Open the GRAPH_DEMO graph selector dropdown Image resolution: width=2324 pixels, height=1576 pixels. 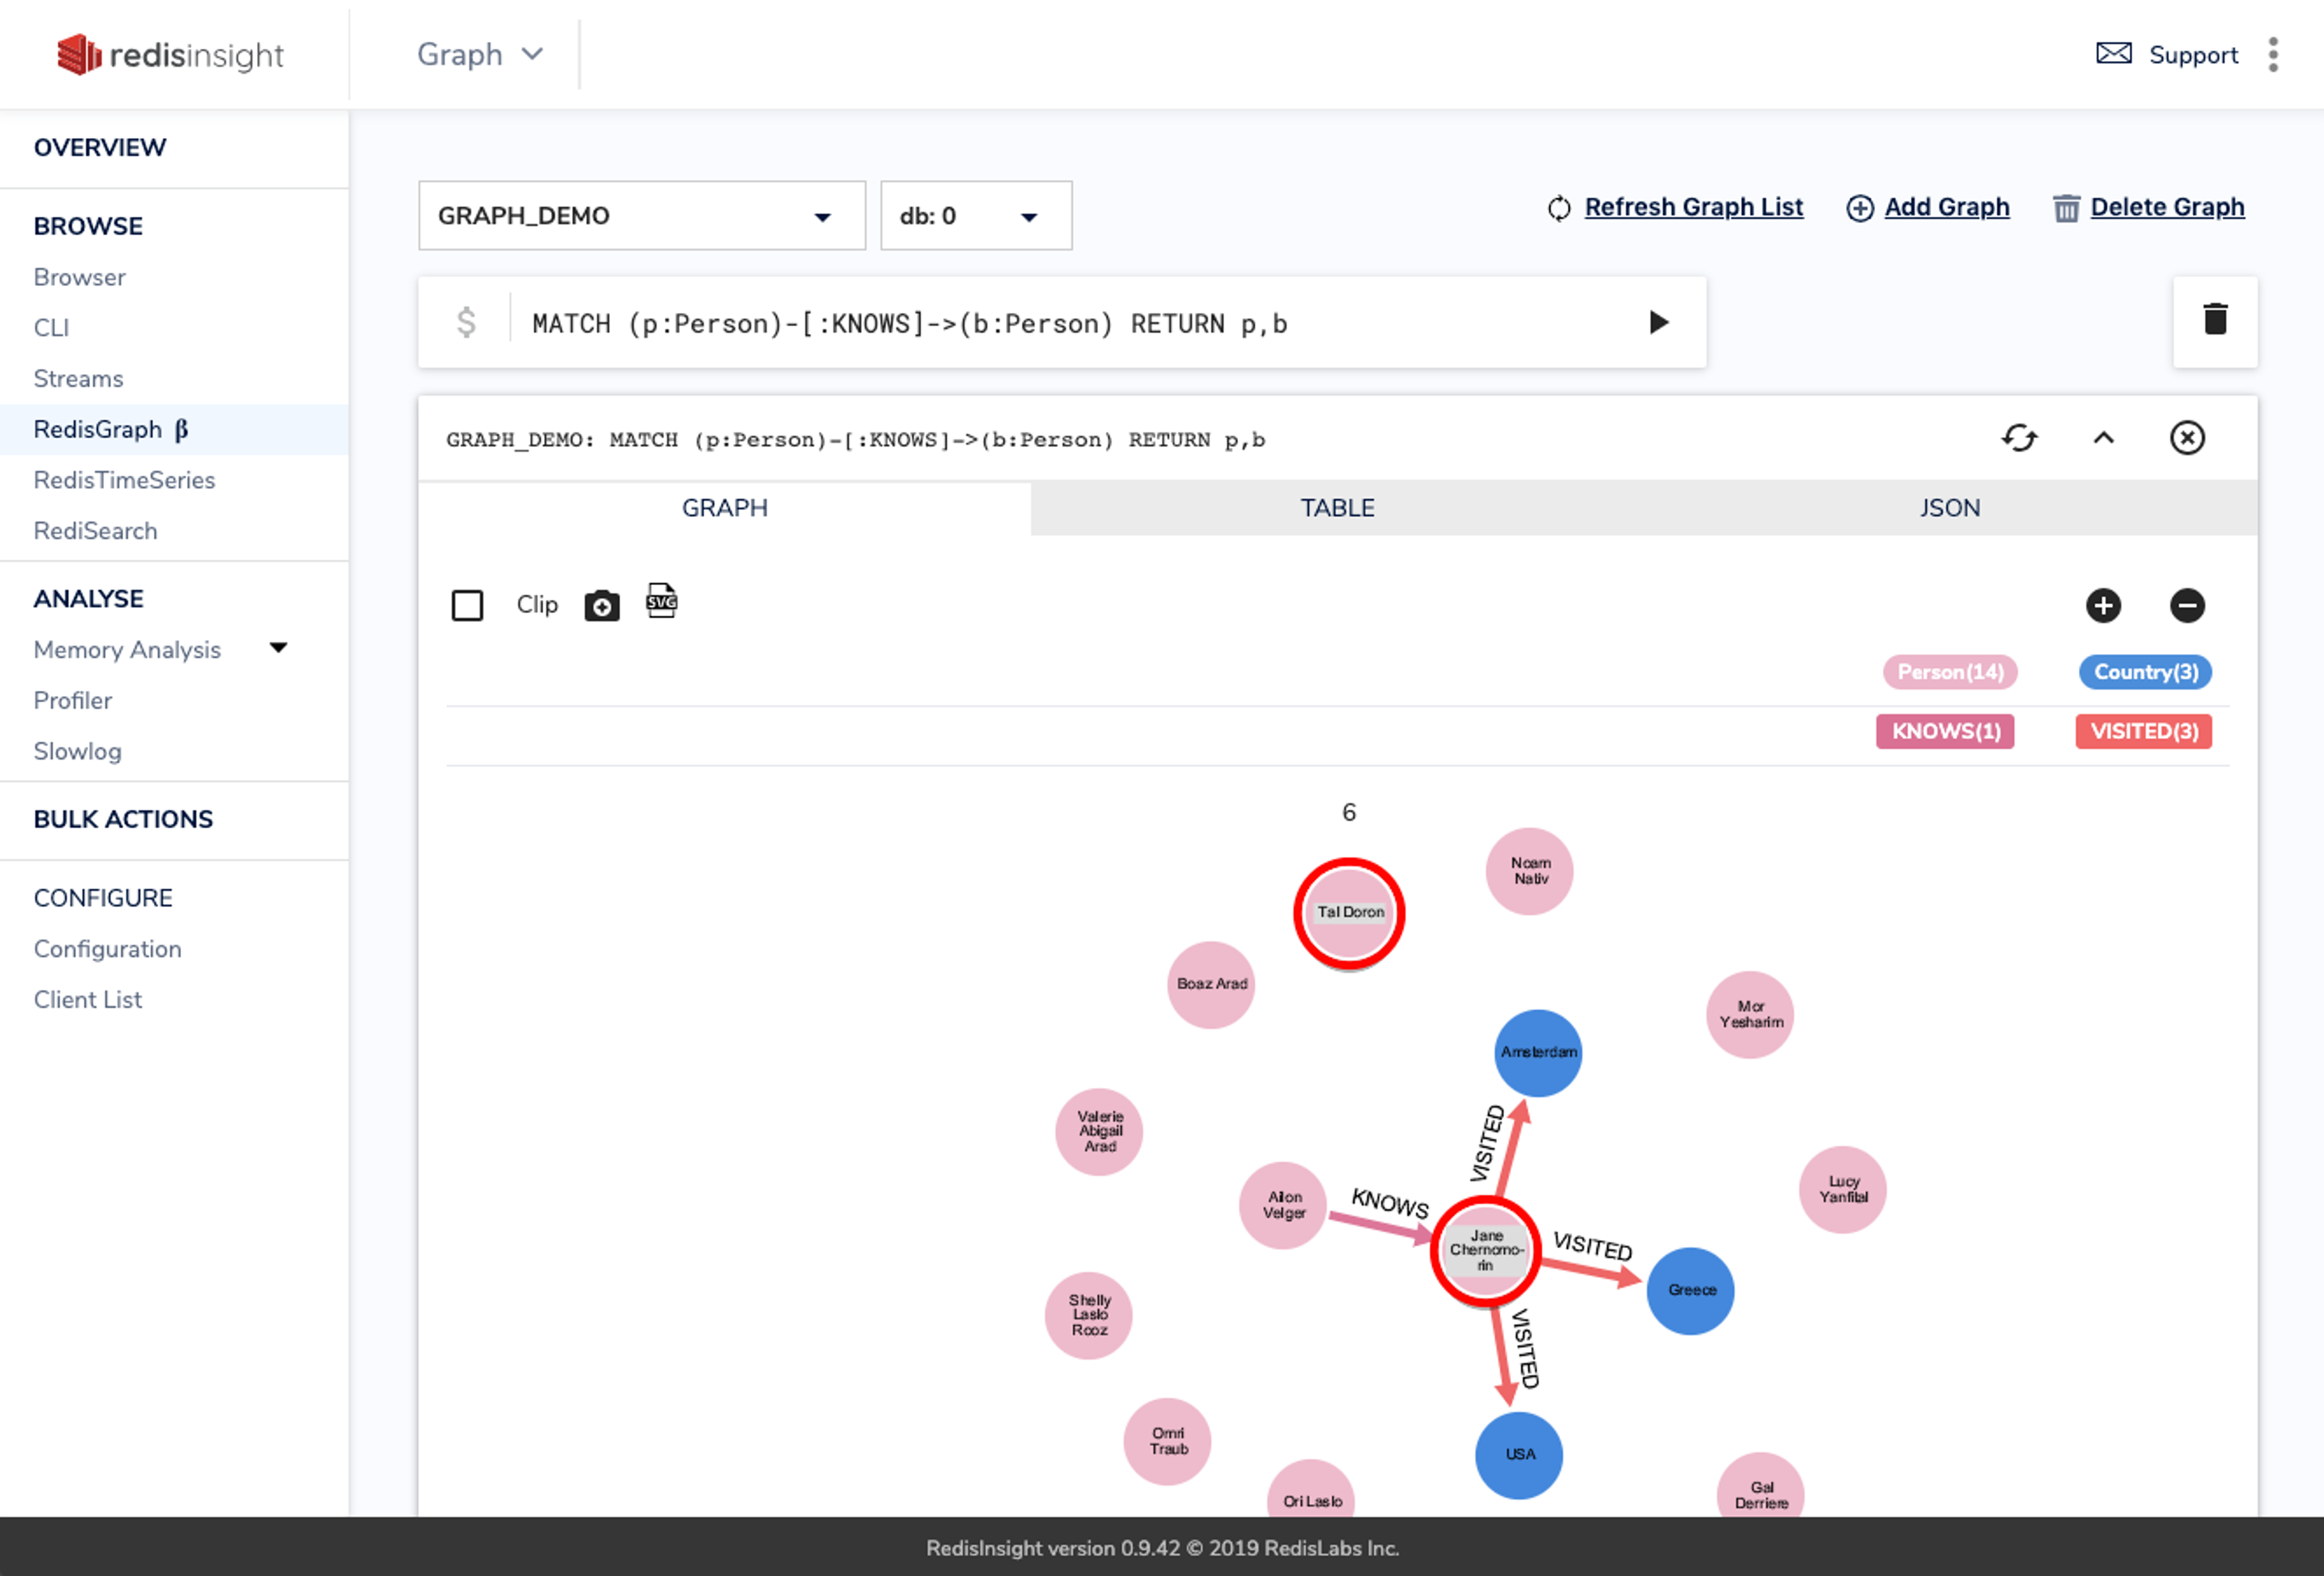[642, 216]
